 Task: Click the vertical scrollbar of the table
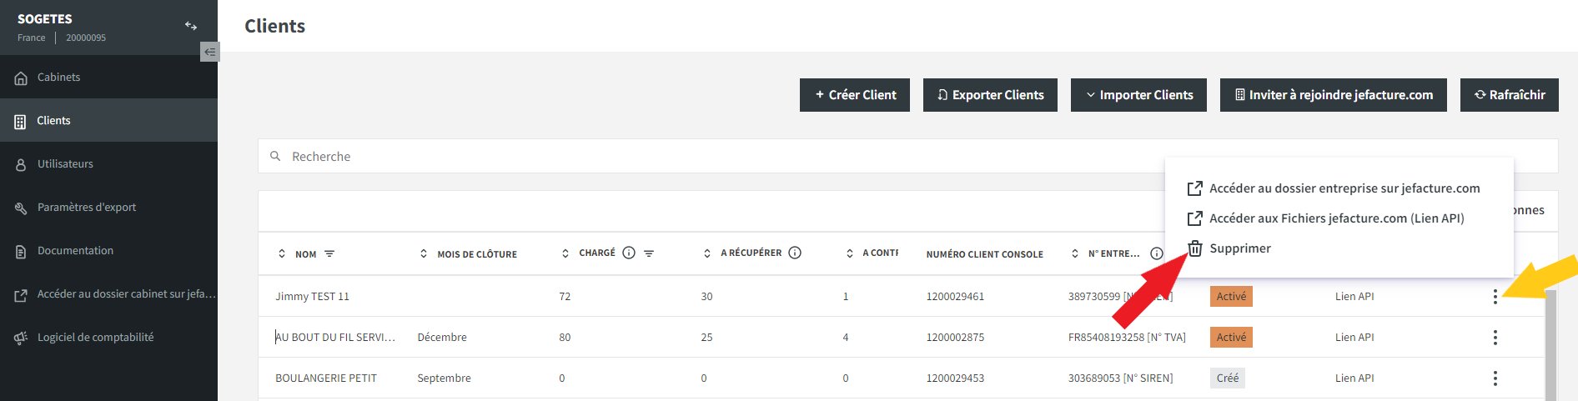[1550, 345]
